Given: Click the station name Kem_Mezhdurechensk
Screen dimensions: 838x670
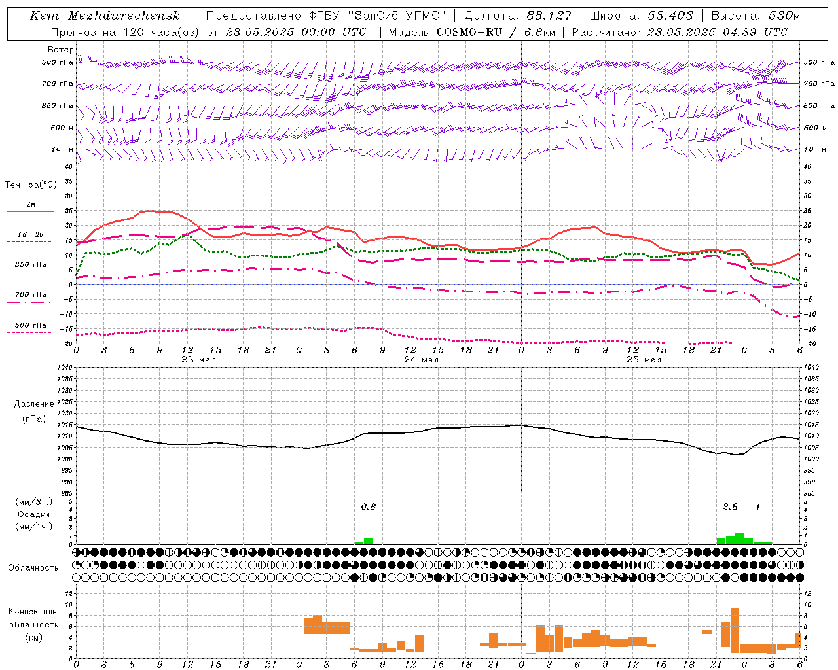Looking at the screenshot, I should tap(105, 16).
